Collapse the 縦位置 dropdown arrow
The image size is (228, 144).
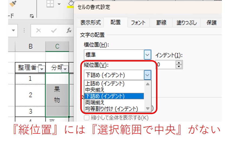tap(147, 75)
